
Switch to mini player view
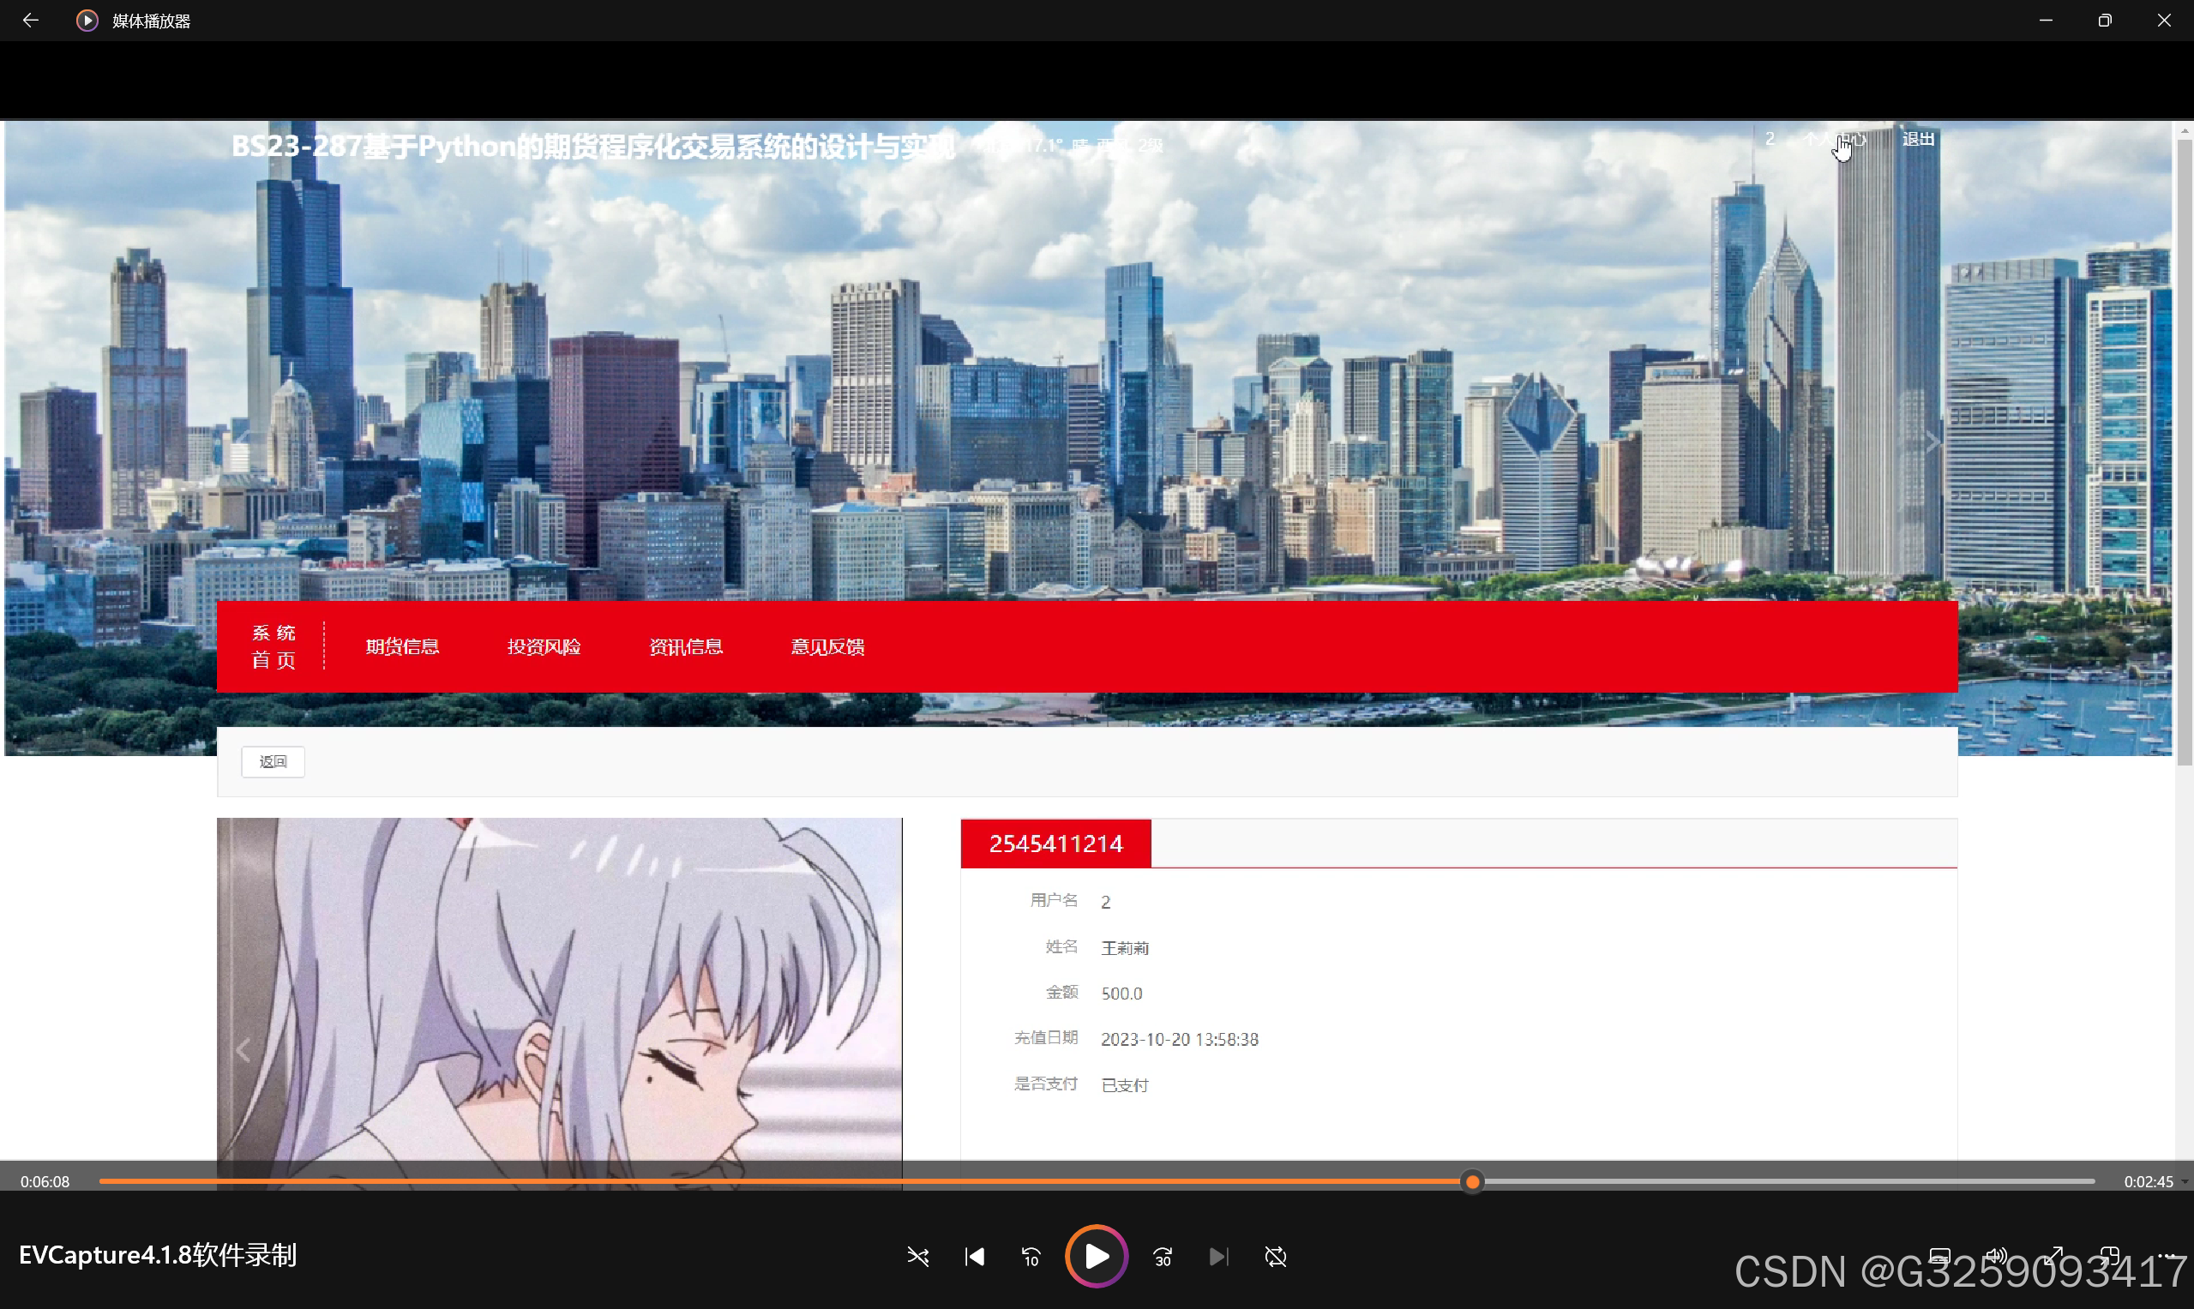coord(2109,1254)
